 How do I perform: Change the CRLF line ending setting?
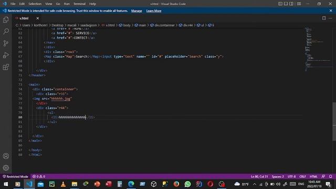[x=302, y=176]
